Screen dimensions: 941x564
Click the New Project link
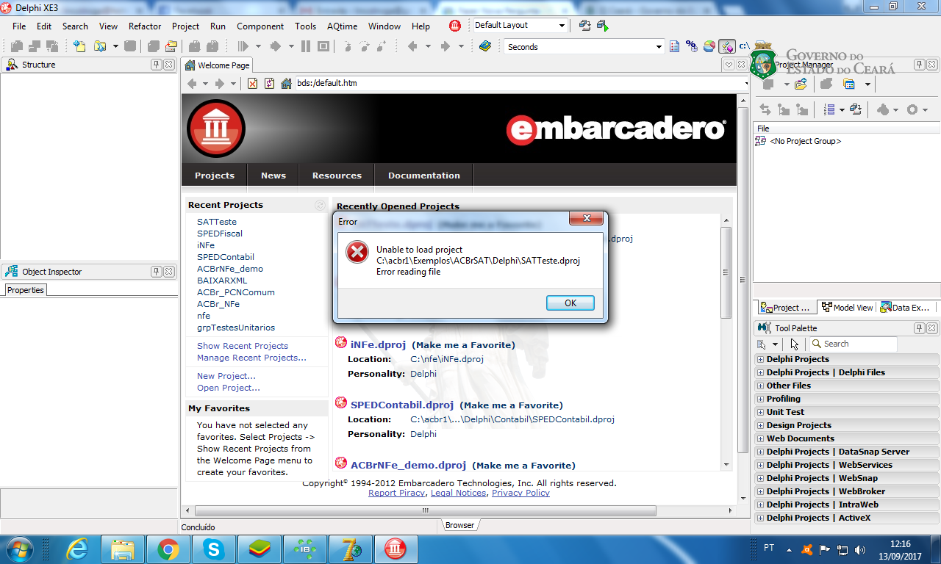coord(226,376)
